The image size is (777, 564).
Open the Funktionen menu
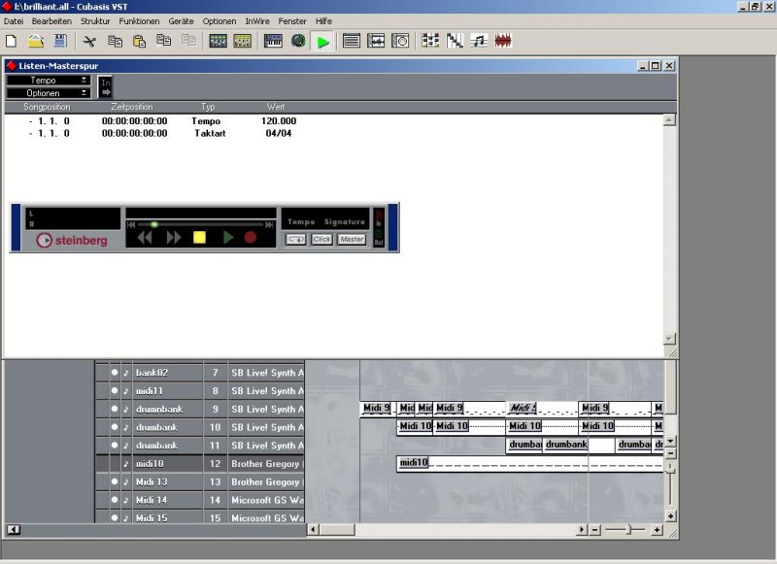[139, 21]
